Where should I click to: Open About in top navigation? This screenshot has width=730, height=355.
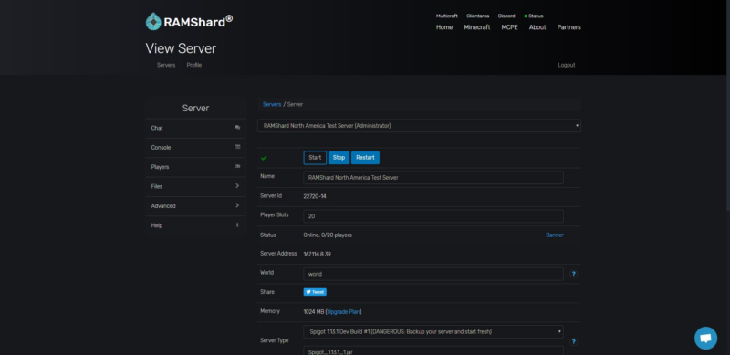[x=537, y=27]
